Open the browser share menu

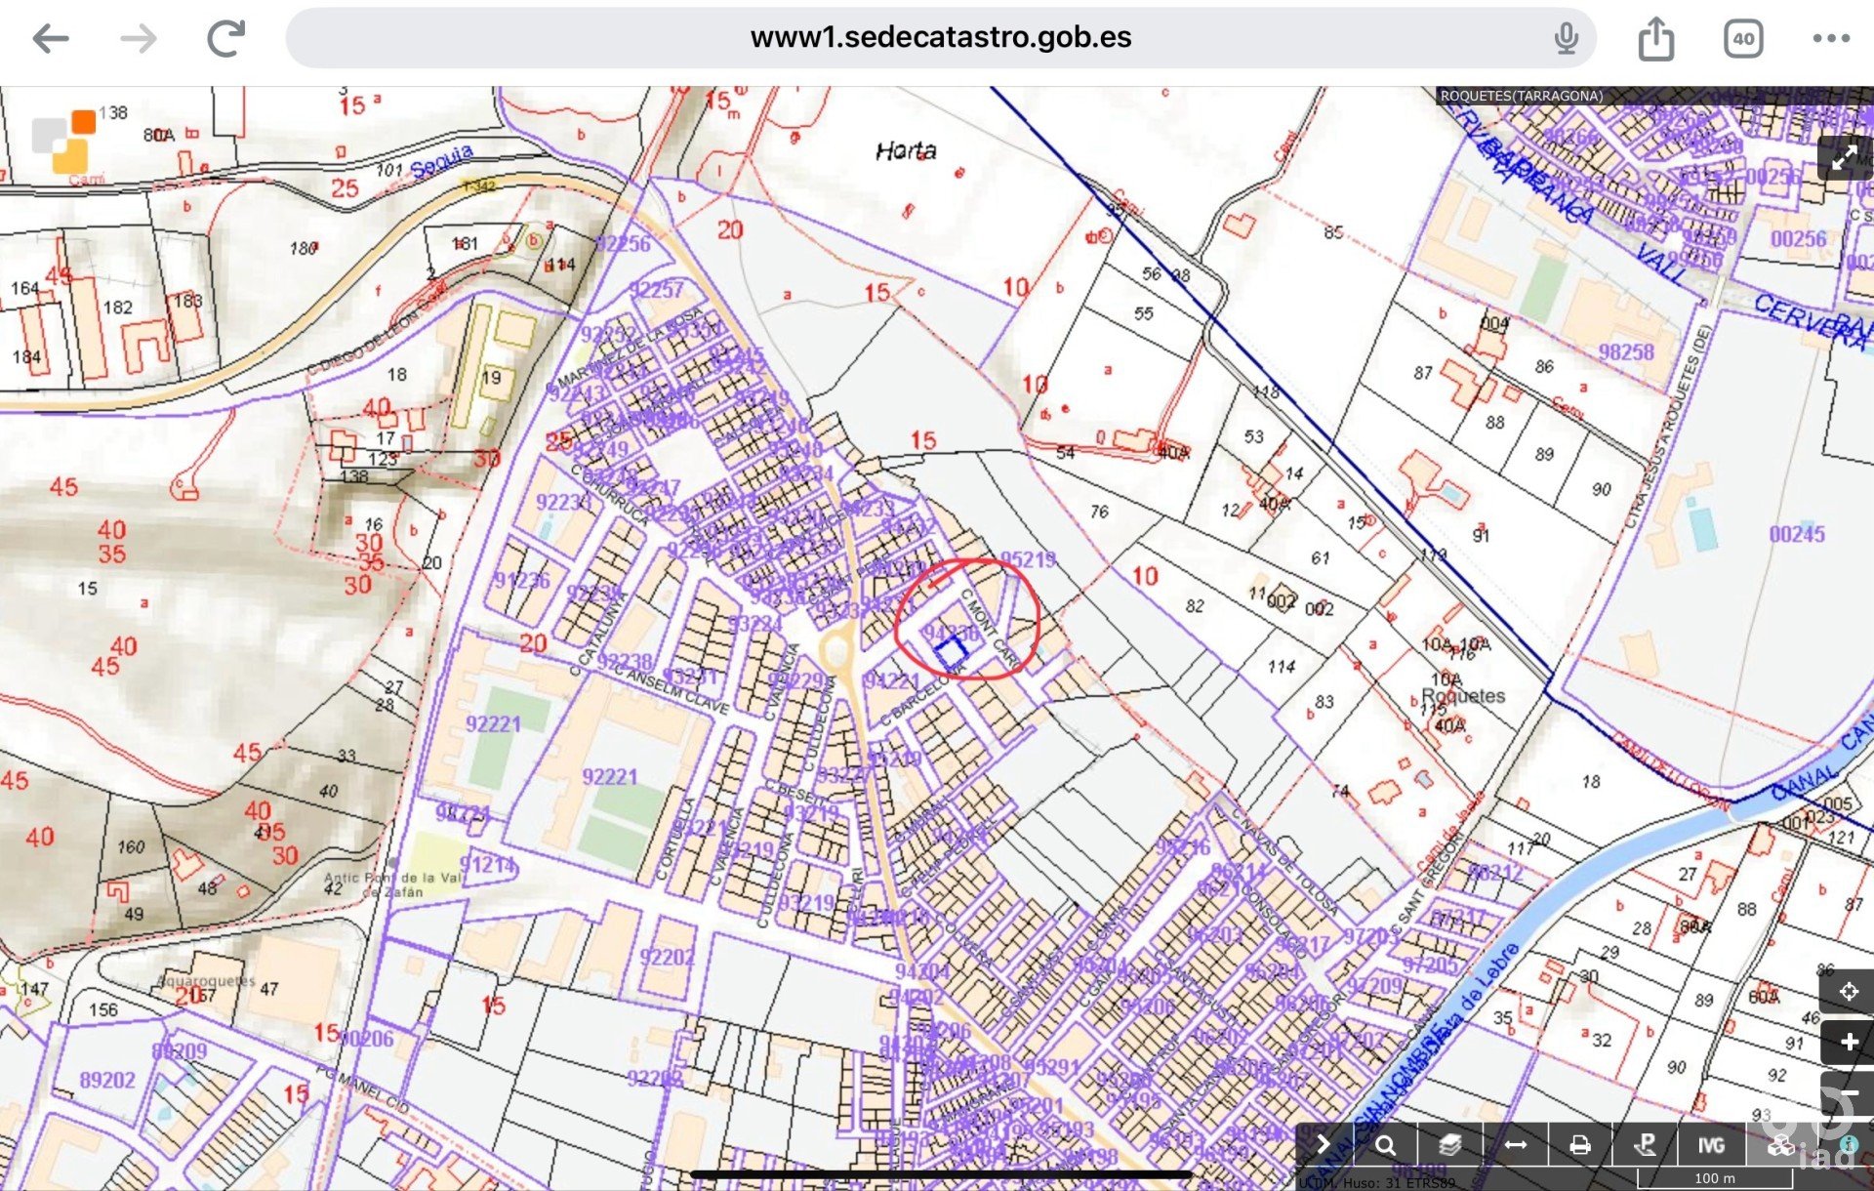click(x=1655, y=39)
